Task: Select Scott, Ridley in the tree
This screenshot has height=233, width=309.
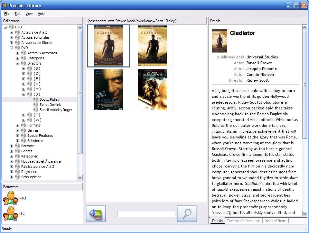Action: pos(50,99)
